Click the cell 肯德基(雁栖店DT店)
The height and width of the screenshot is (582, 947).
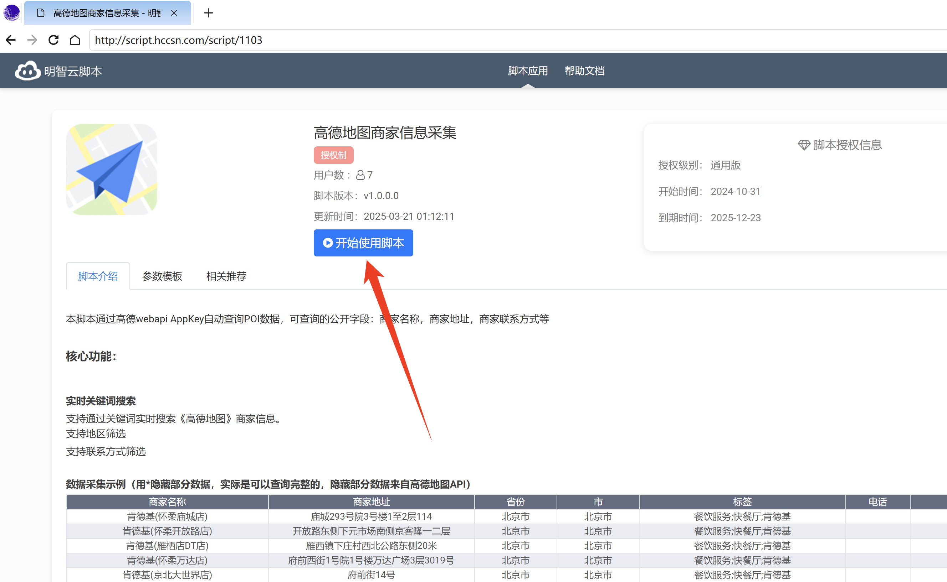[167, 546]
